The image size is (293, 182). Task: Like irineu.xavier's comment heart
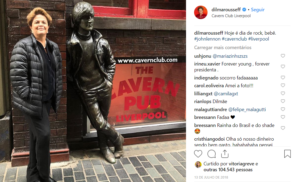[283, 67]
